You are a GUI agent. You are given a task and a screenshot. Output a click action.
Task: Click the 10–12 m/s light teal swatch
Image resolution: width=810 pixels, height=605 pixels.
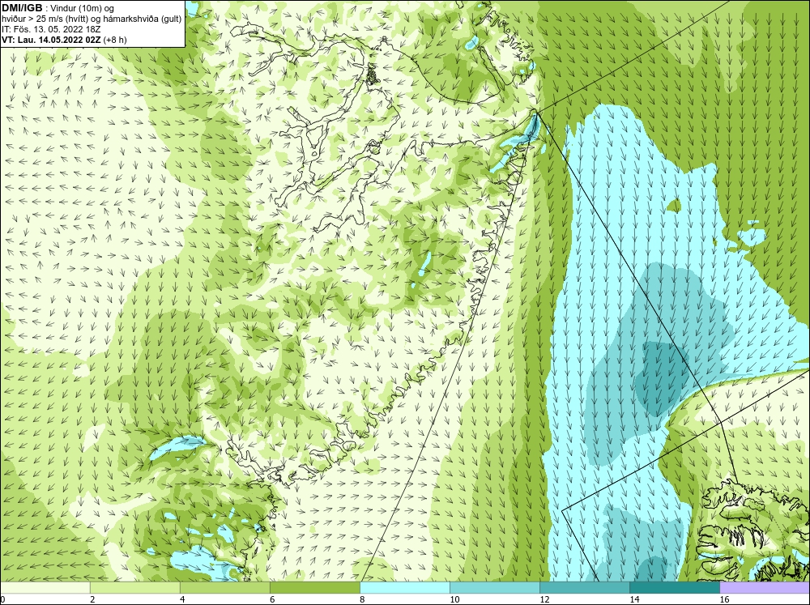[x=495, y=587]
